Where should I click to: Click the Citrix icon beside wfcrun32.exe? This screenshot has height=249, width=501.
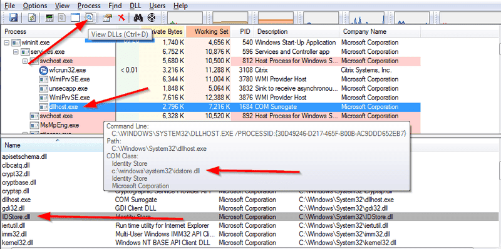pos(43,70)
